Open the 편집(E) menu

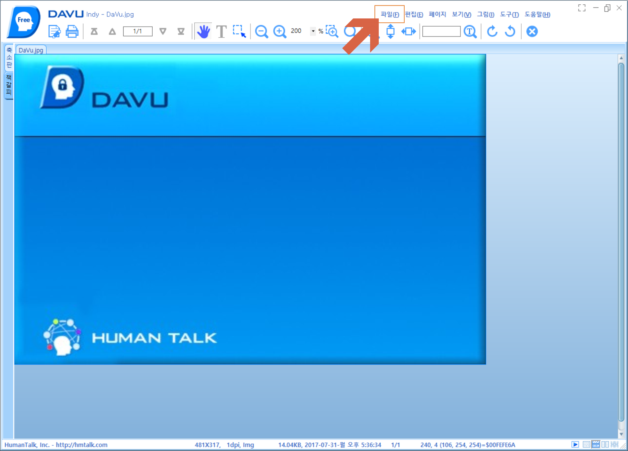(x=414, y=15)
